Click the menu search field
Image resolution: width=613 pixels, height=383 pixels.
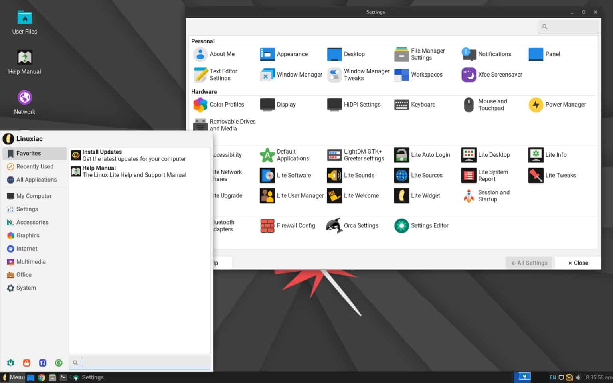tap(140, 362)
